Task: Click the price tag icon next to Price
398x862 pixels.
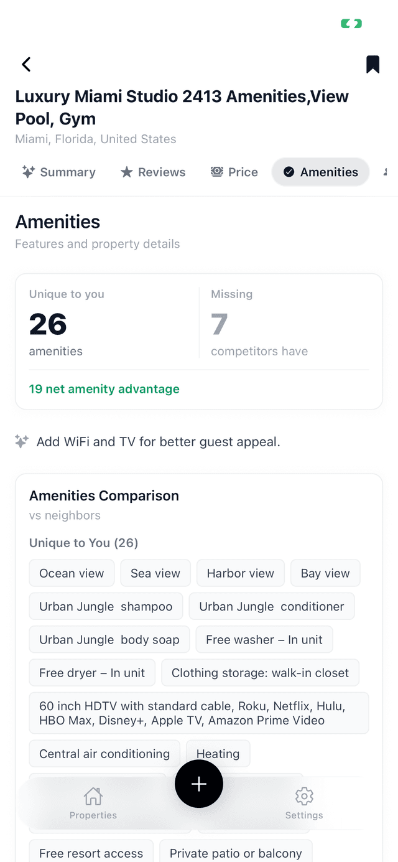Action: click(216, 172)
